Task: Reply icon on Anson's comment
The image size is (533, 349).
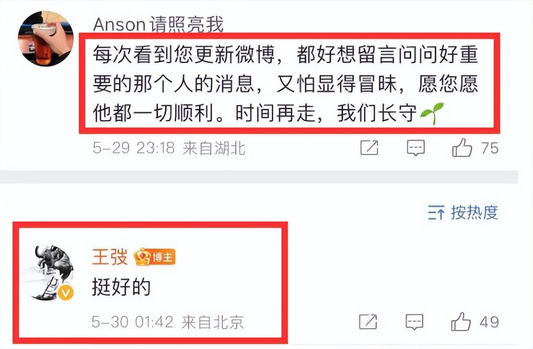Action: (x=416, y=148)
